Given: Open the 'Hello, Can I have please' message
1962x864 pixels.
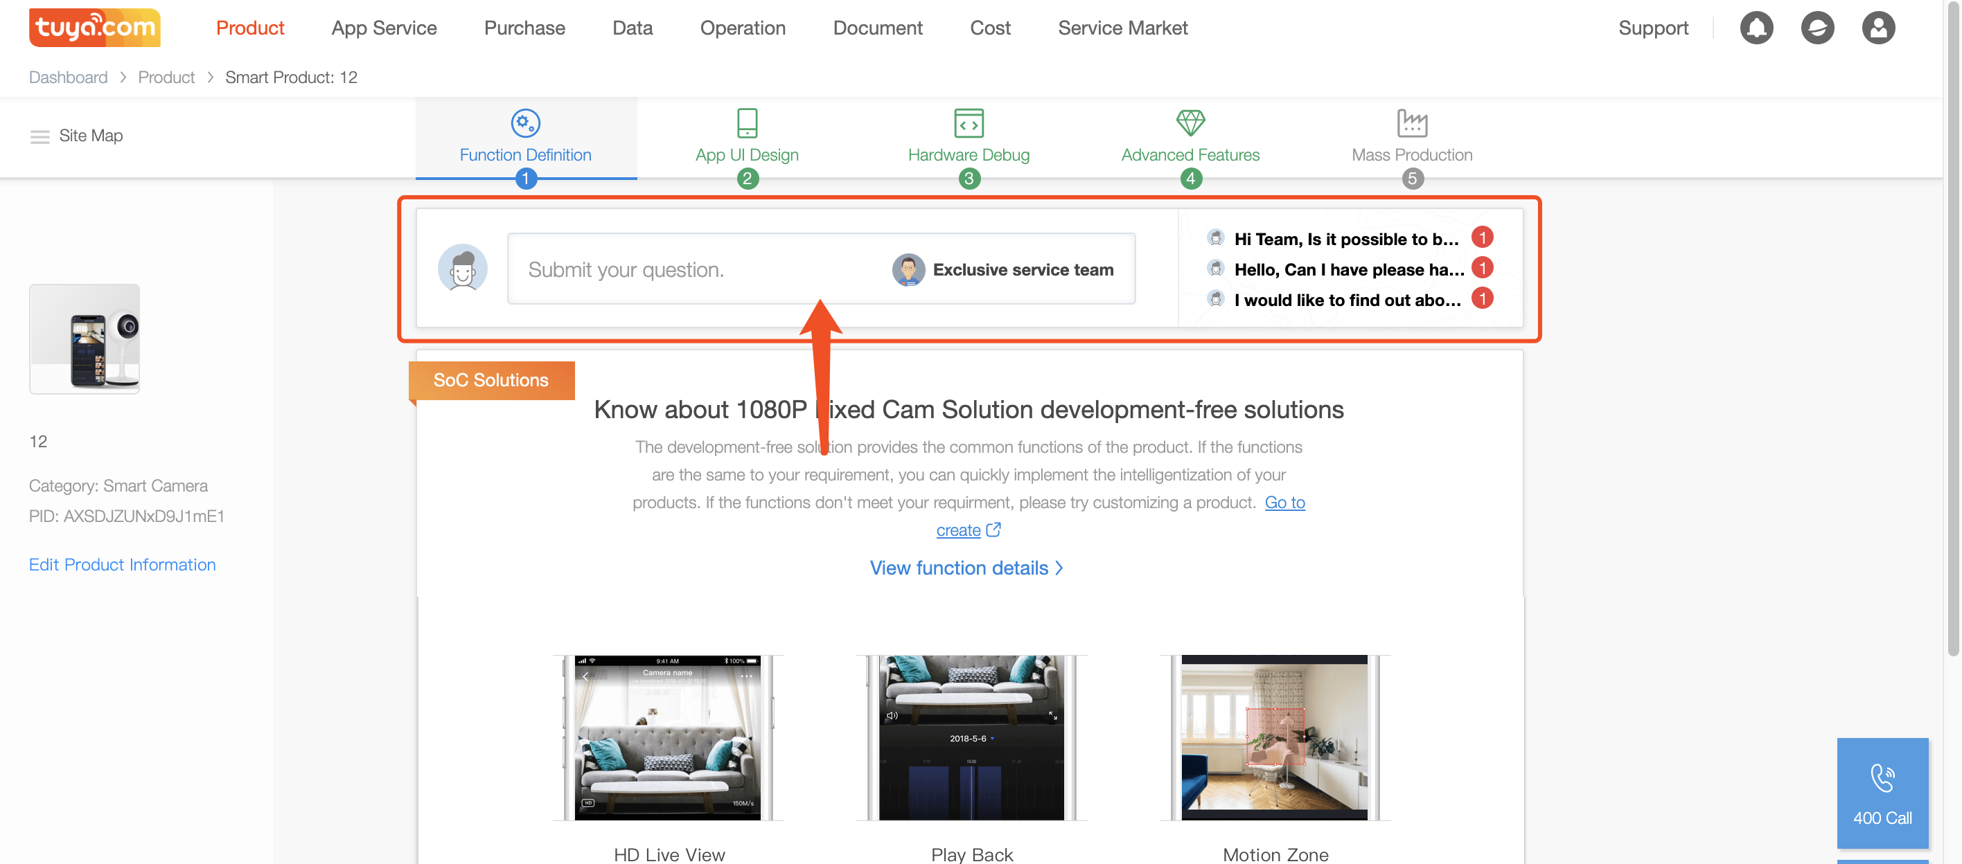Looking at the screenshot, I should (1349, 269).
